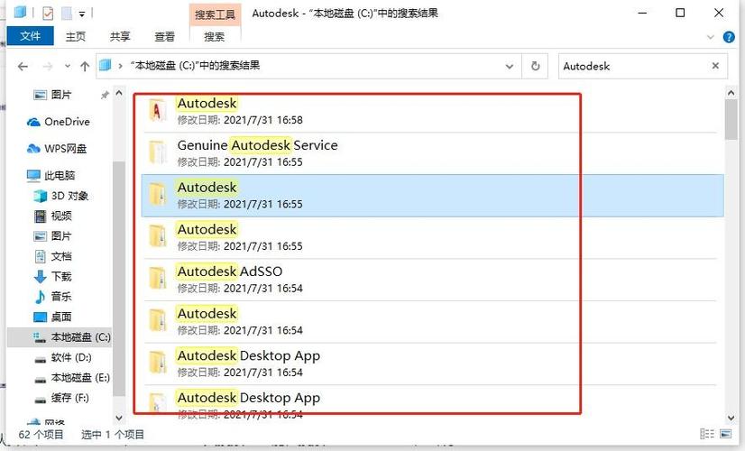Go up one level with up arrow
745x451 pixels.
(x=85, y=67)
